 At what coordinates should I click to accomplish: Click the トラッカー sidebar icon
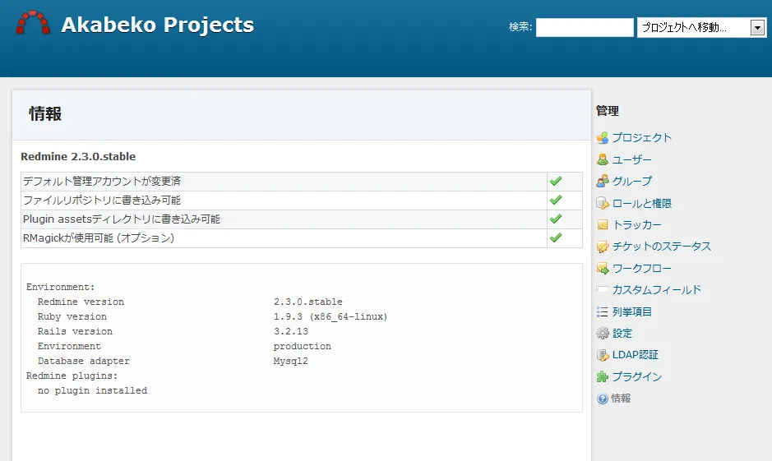tap(602, 225)
